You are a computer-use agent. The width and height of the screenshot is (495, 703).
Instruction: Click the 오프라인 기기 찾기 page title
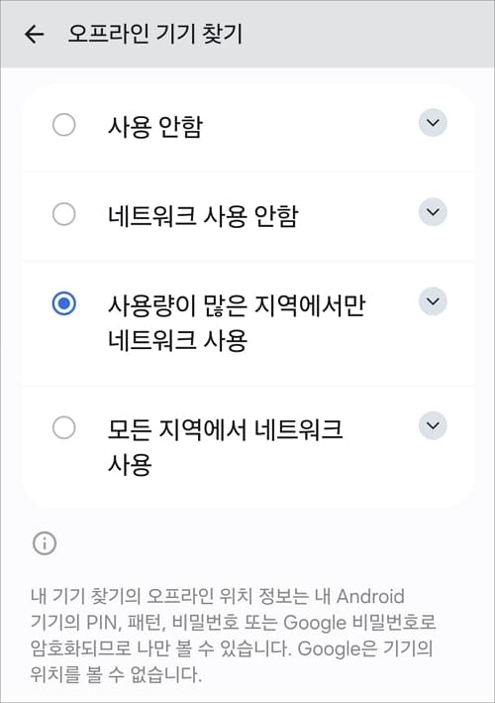coord(154,34)
